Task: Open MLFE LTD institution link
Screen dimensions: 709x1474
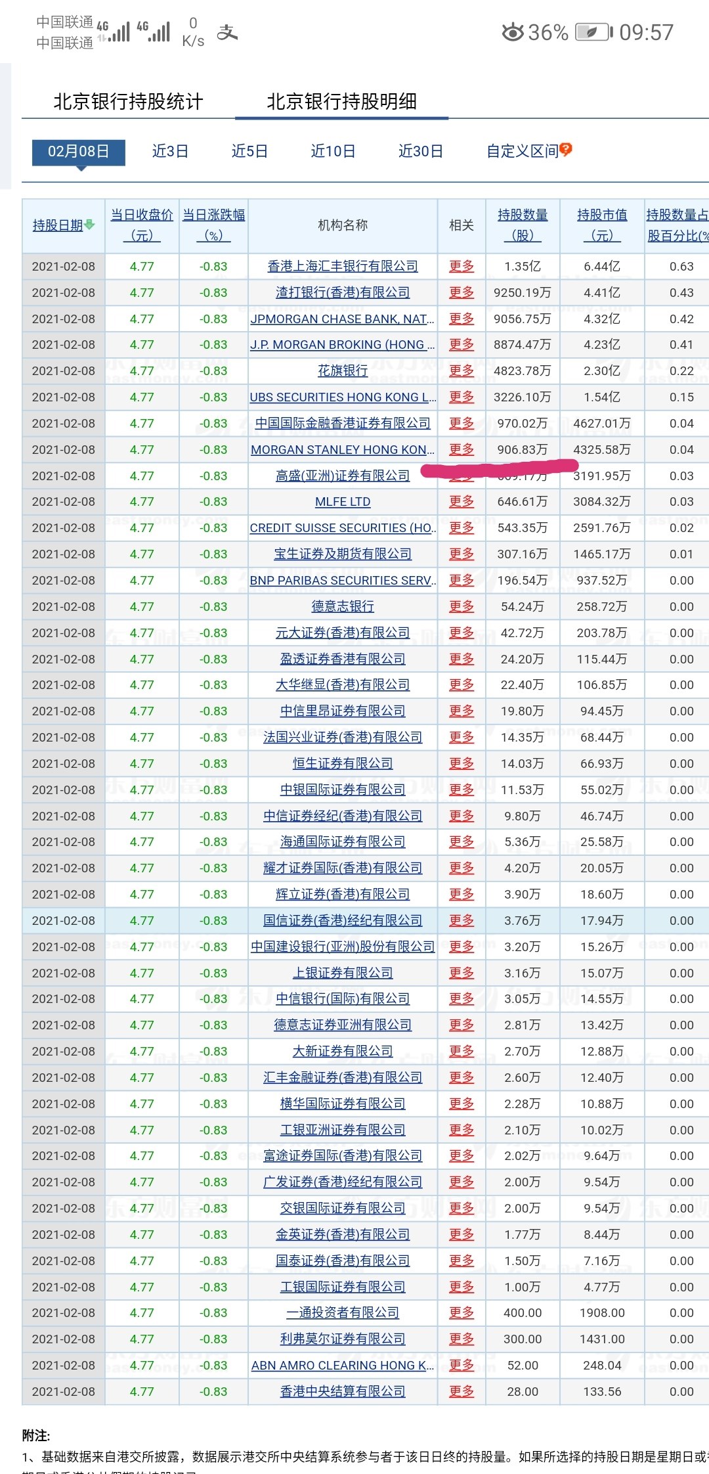Action: [x=343, y=502]
